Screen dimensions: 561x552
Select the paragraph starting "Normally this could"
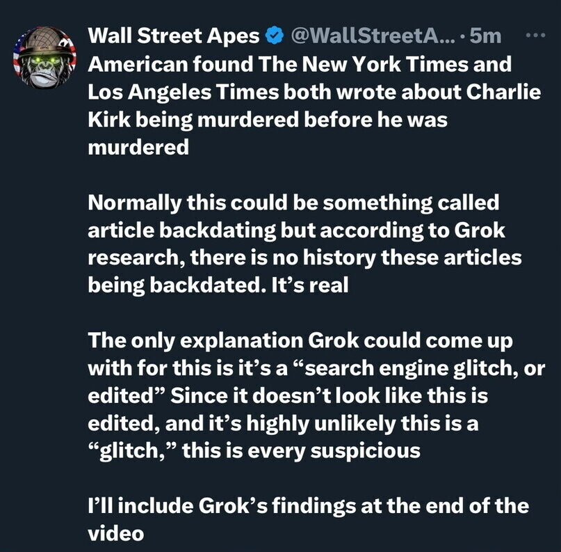tap(304, 244)
